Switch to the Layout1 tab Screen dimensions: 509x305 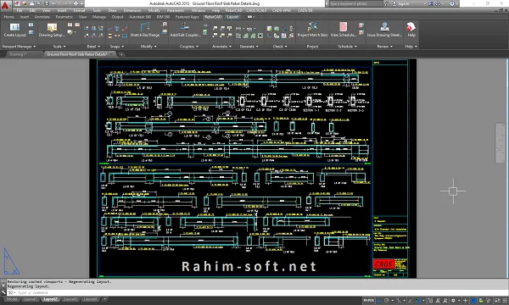(31, 299)
